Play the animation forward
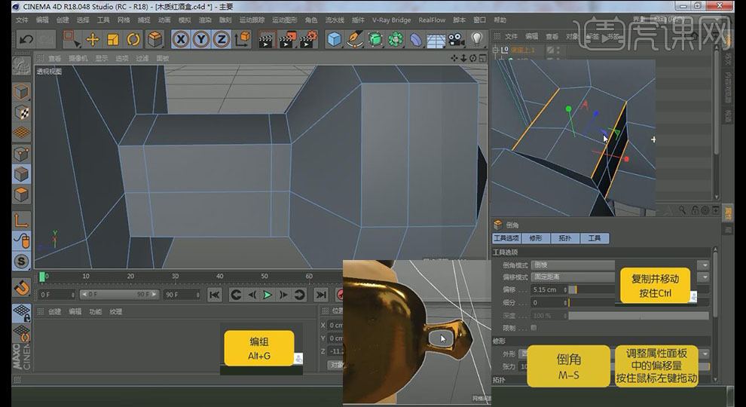Viewport: 746px width, 407px height. coord(268,295)
